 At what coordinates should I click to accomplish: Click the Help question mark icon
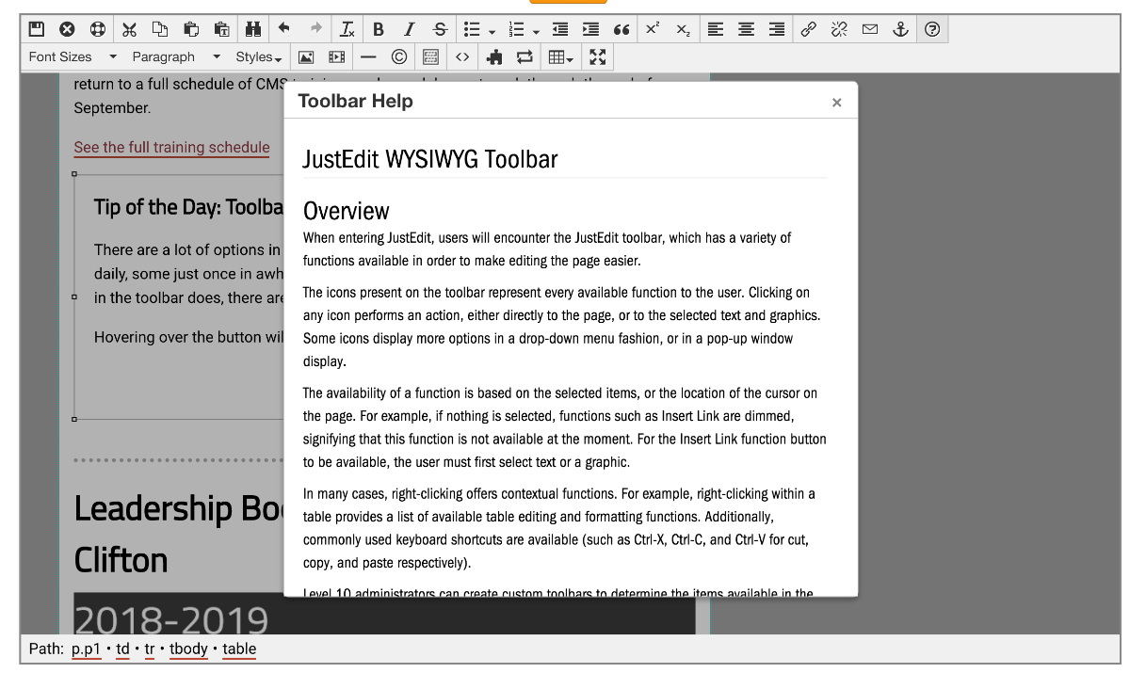pyautogui.click(x=932, y=30)
